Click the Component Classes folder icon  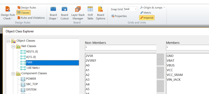point(18,74)
